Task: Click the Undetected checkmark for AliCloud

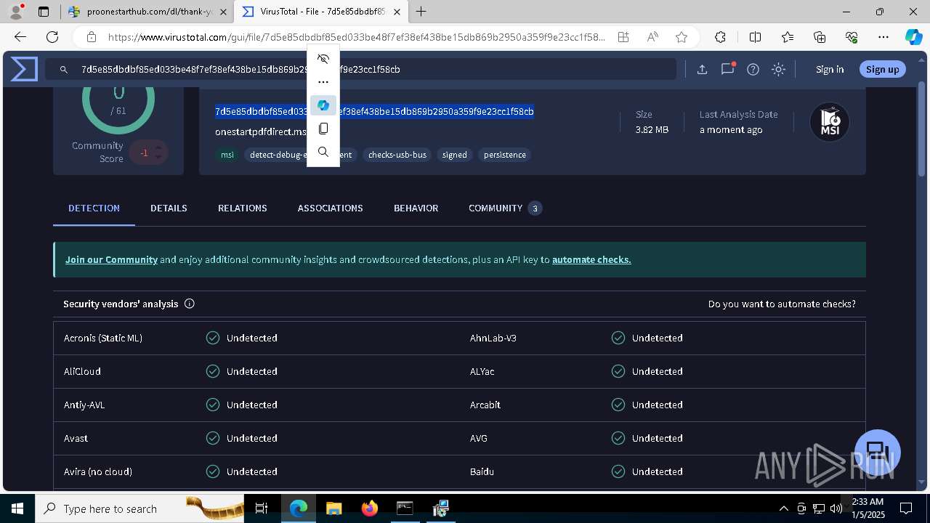Action: tap(213, 371)
